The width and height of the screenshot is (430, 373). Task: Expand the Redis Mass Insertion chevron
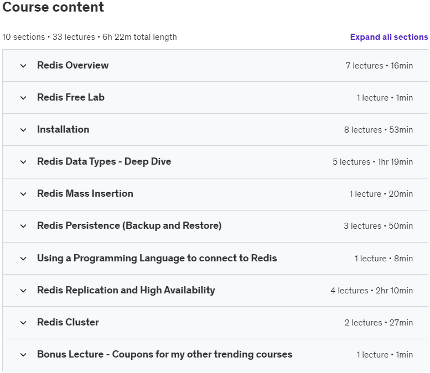tap(23, 194)
